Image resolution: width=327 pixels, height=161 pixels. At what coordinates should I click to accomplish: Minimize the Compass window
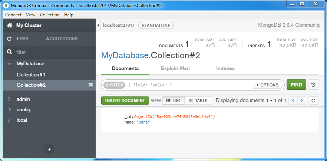(292, 4)
